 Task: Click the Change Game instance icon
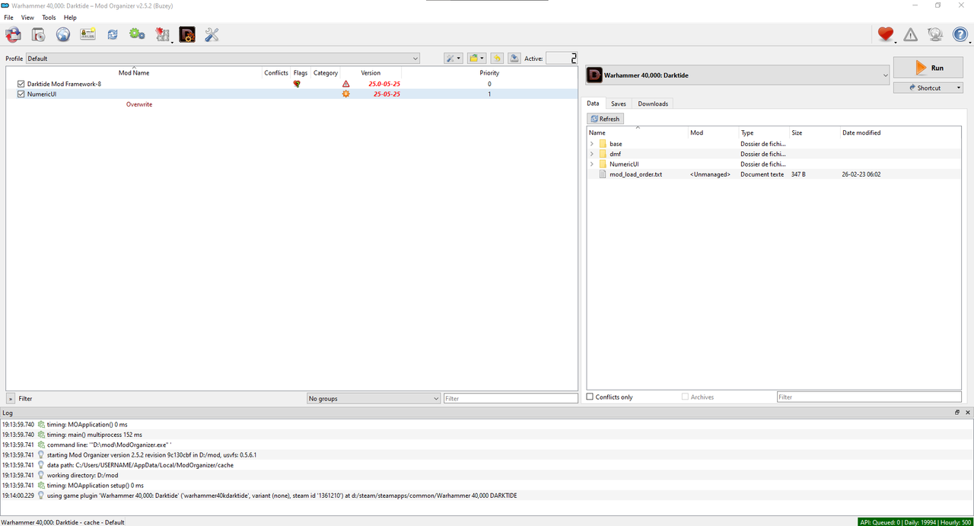point(13,34)
